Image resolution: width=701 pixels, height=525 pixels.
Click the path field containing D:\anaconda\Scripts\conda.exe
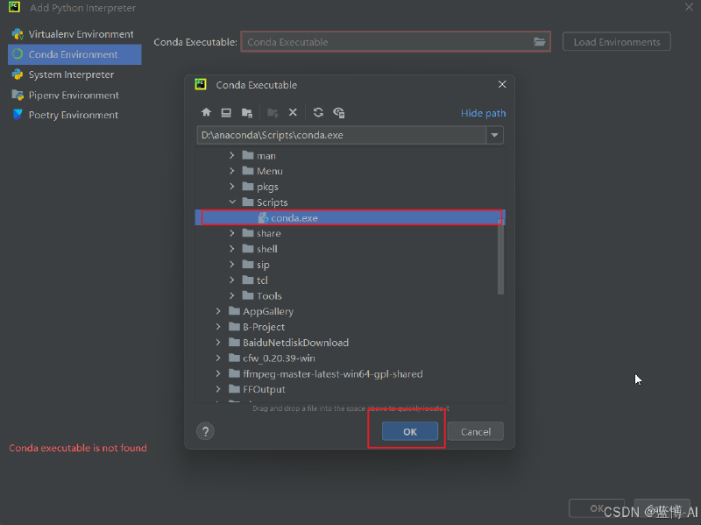pos(342,135)
